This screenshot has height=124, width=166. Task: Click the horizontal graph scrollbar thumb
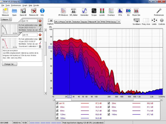(x=102, y=100)
